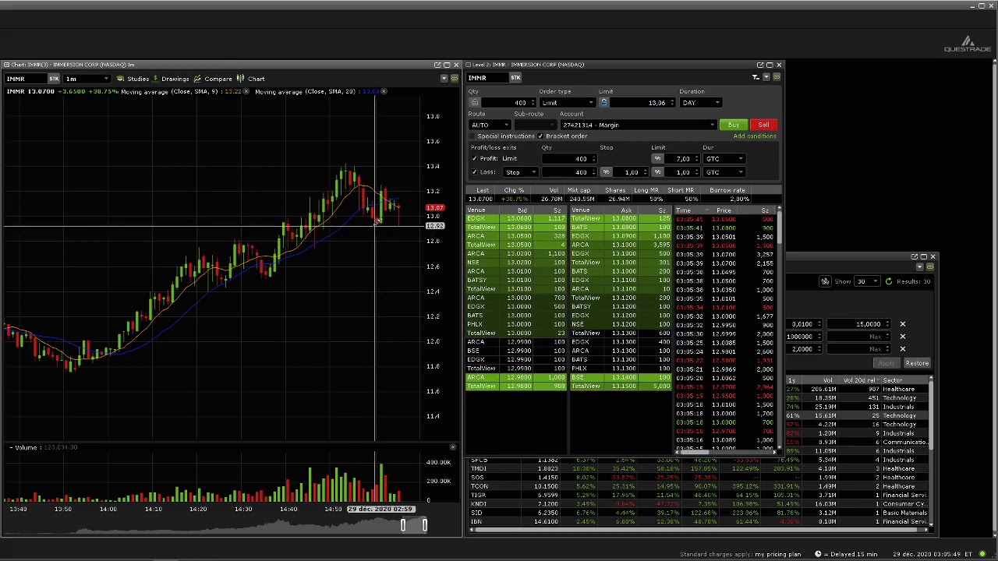Click the quantity calculator icon beside Qty
The width and height of the screenshot is (998, 561).
point(474,103)
